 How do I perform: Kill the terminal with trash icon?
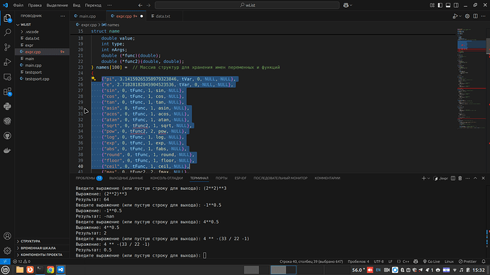(460, 178)
